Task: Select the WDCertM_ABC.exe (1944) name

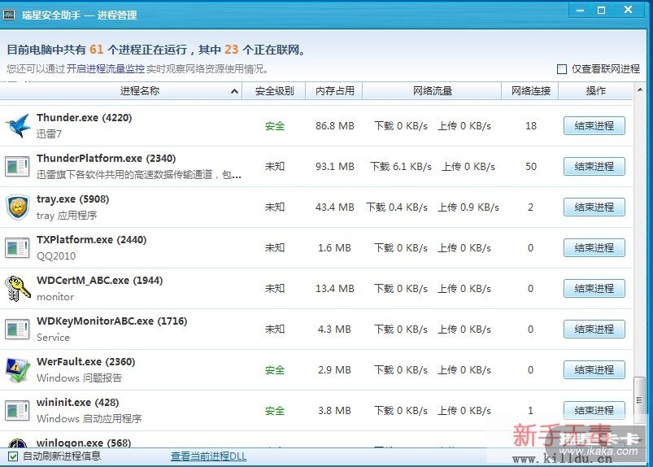Action: pyautogui.click(x=99, y=281)
